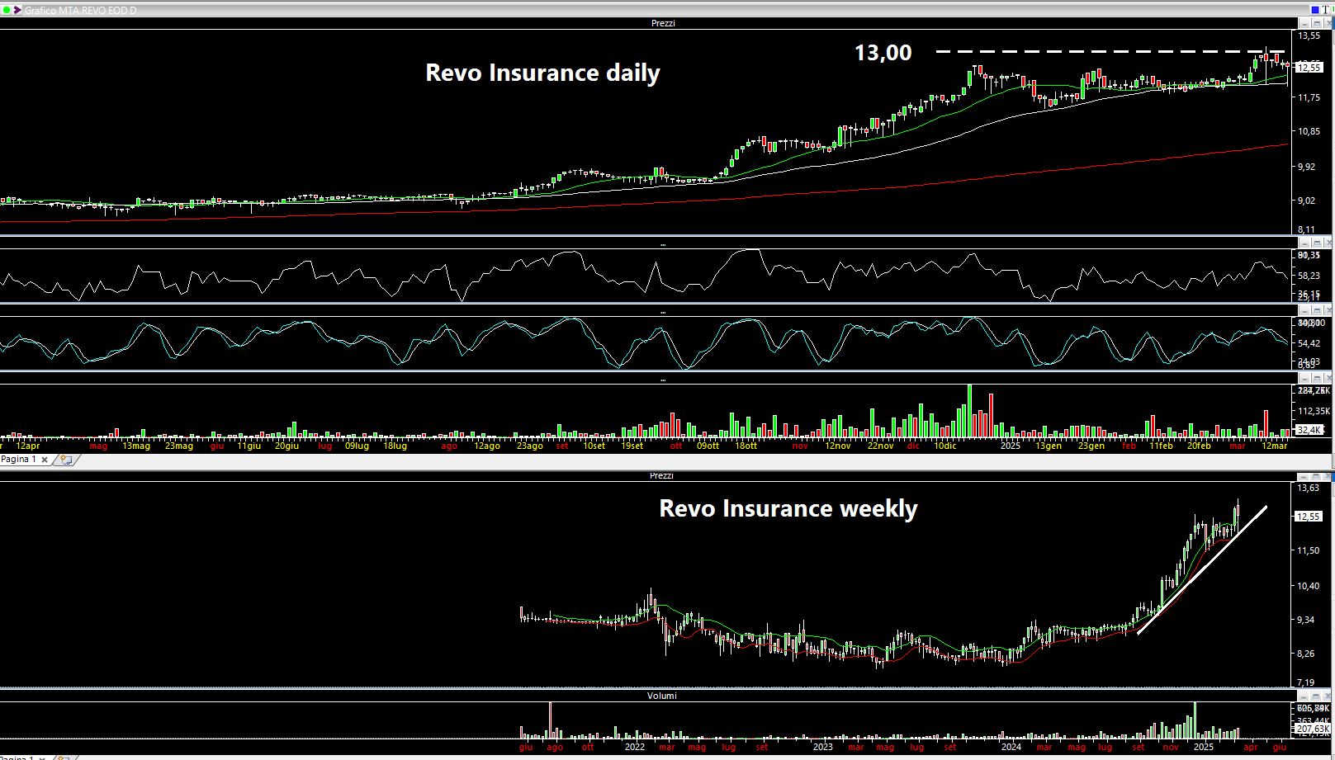The width and height of the screenshot is (1335, 760).
Task: Minimize the two-line stochastic pane
Action: 1305,310
